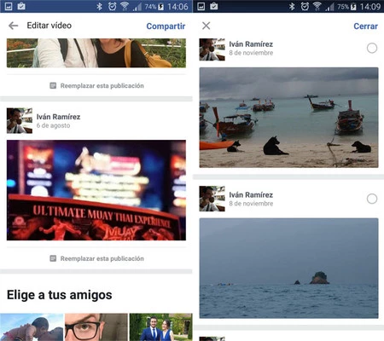Tap the shopping bag notification icon on right screen

pos(213,6)
